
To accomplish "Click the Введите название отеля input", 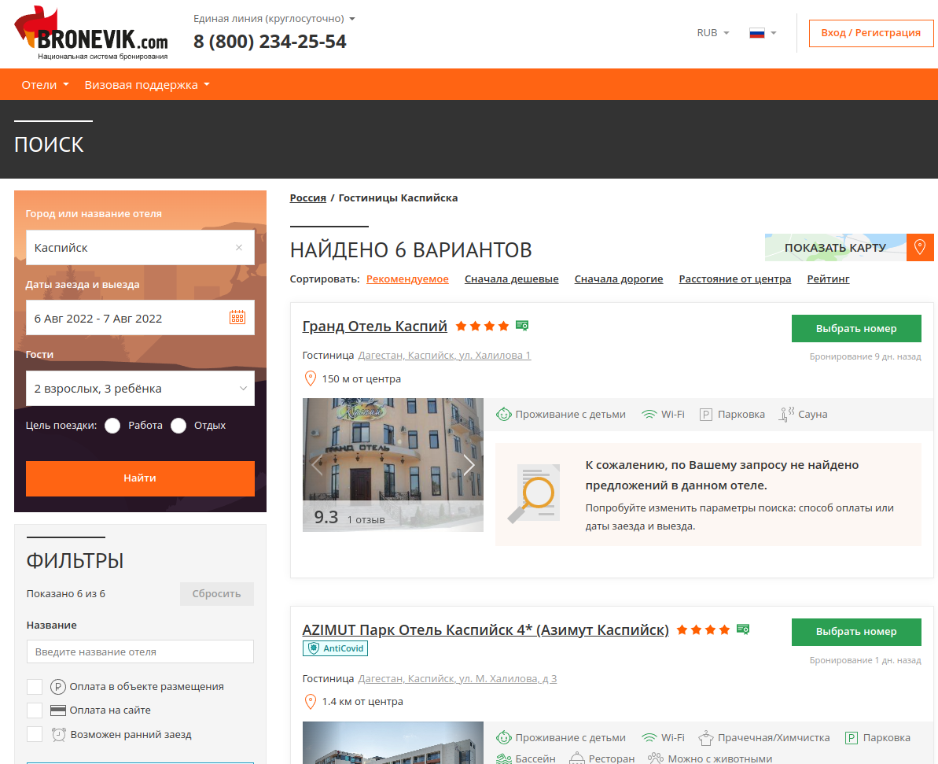I will 140,651.
